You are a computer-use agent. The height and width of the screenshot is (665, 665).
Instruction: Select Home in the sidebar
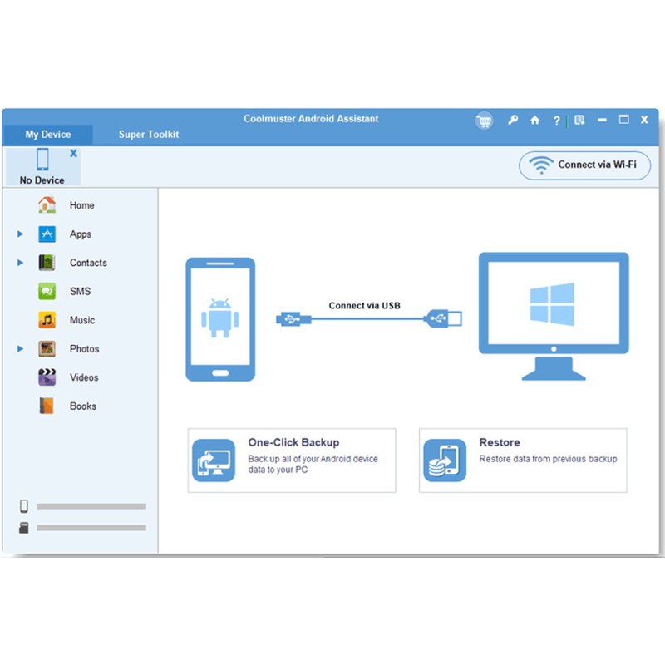[x=81, y=205]
